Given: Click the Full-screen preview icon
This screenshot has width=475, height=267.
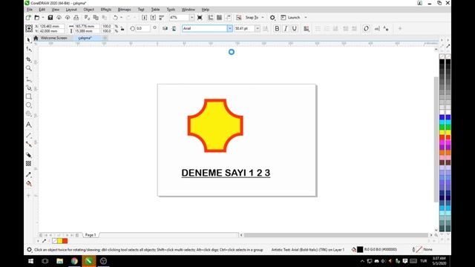Looking at the screenshot, I should (200, 18).
